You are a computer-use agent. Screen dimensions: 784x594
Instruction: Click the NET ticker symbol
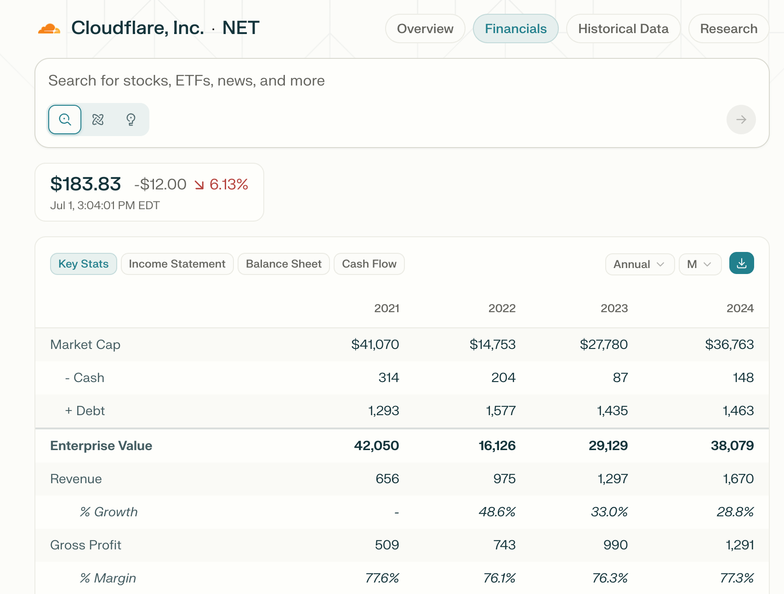pos(241,28)
